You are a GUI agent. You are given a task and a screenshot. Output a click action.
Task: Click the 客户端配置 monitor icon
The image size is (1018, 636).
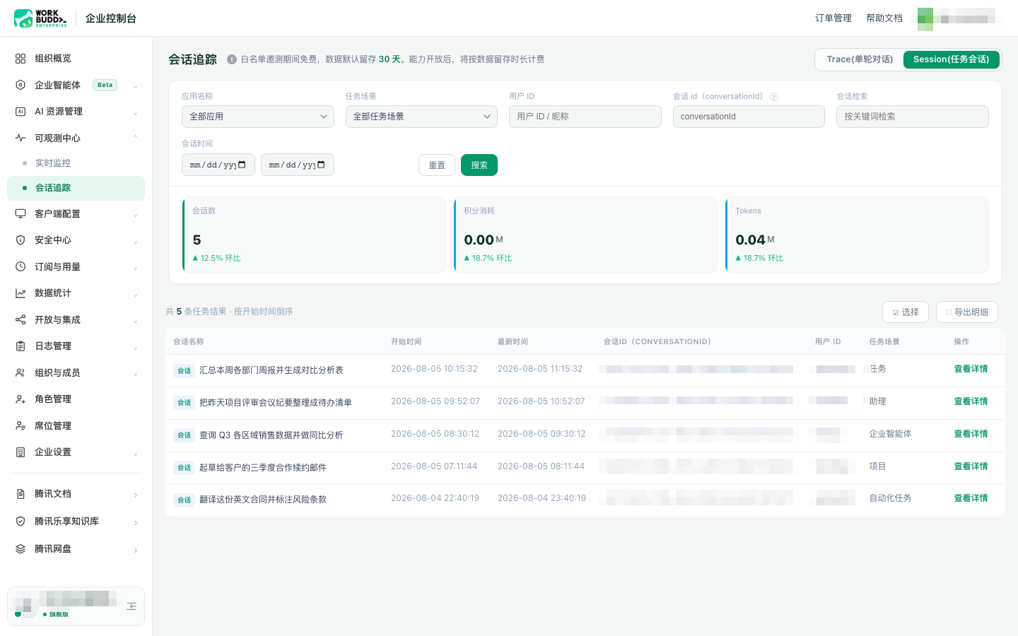pyautogui.click(x=21, y=213)
